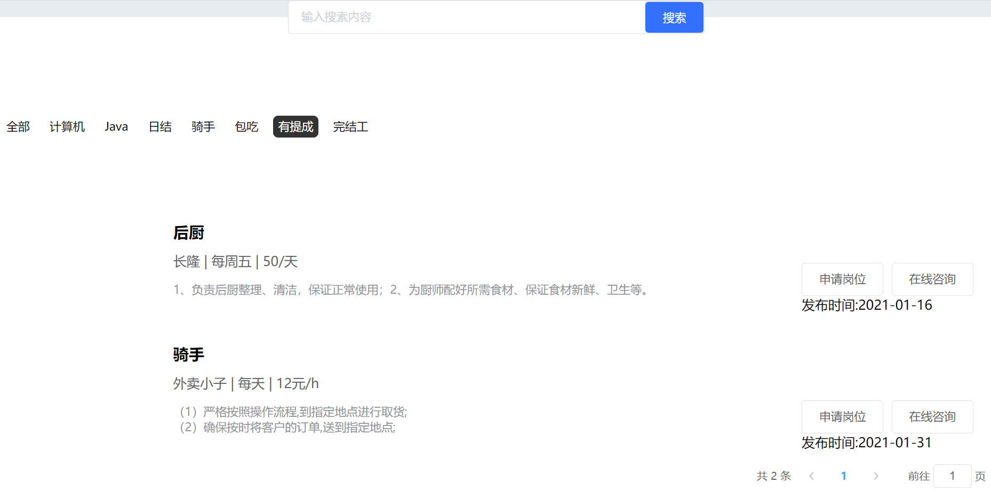Click the 长隆 | 每周五 | 50/天 info line
The height and width of the screenshot is (491, 991).
coord(235,262)
